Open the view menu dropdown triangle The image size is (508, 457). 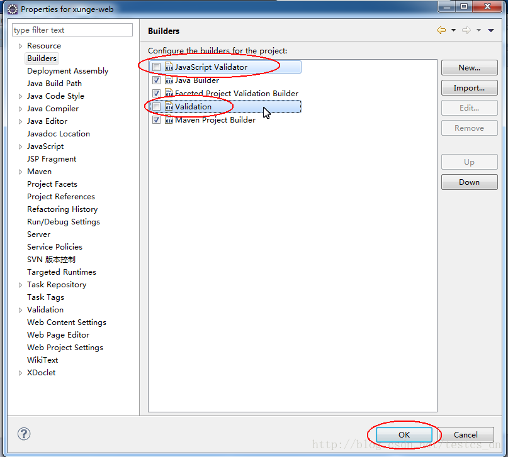[491, 30]
